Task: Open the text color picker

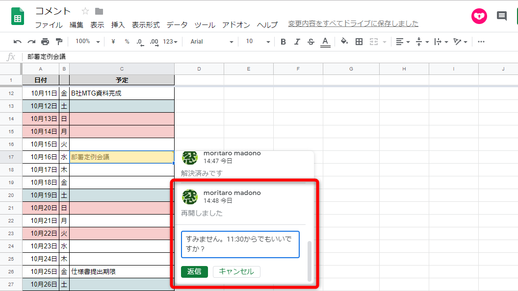Action: 325,42
